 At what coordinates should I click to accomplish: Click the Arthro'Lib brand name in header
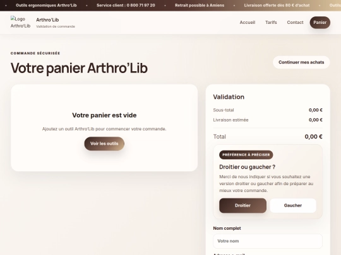(x=47, y=20)
